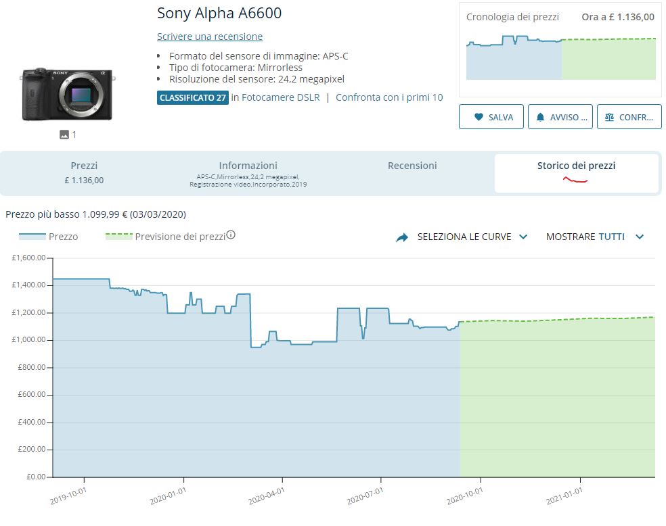
Task: Click the Sony Alpha A6600 camera photo
Action: tap(68, 94)
